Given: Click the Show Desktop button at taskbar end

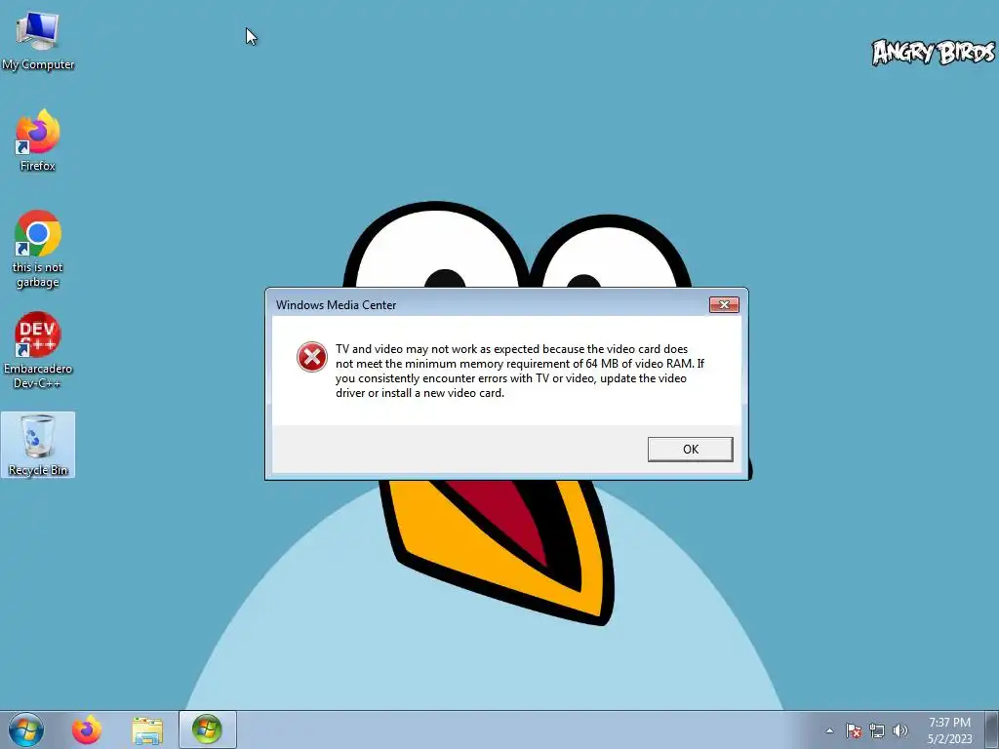Looking at the screenshot, I should tap(992, 729).
